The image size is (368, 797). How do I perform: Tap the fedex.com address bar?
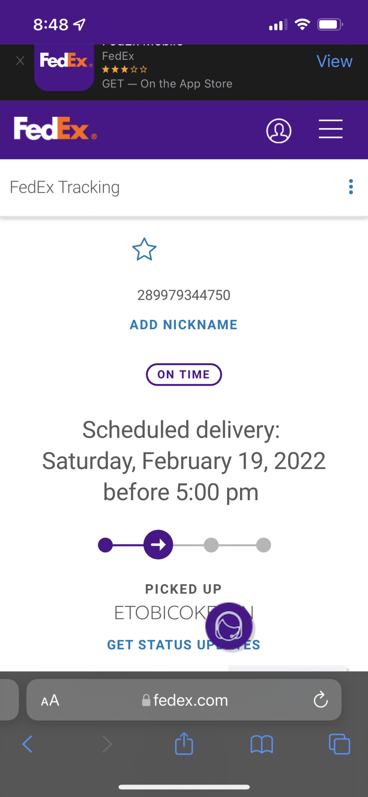185,700
